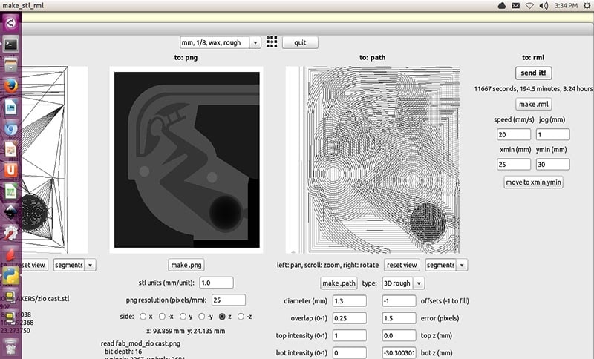Click the grid of dots icon beside quit
This screenshot has height=359, width=594.
click(x=272, y=42)
